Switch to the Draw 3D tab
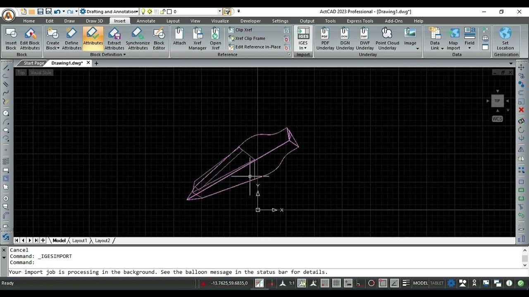The width and height of the screenshot is (529, 297). pyautogui.click(x=94, y=21)
